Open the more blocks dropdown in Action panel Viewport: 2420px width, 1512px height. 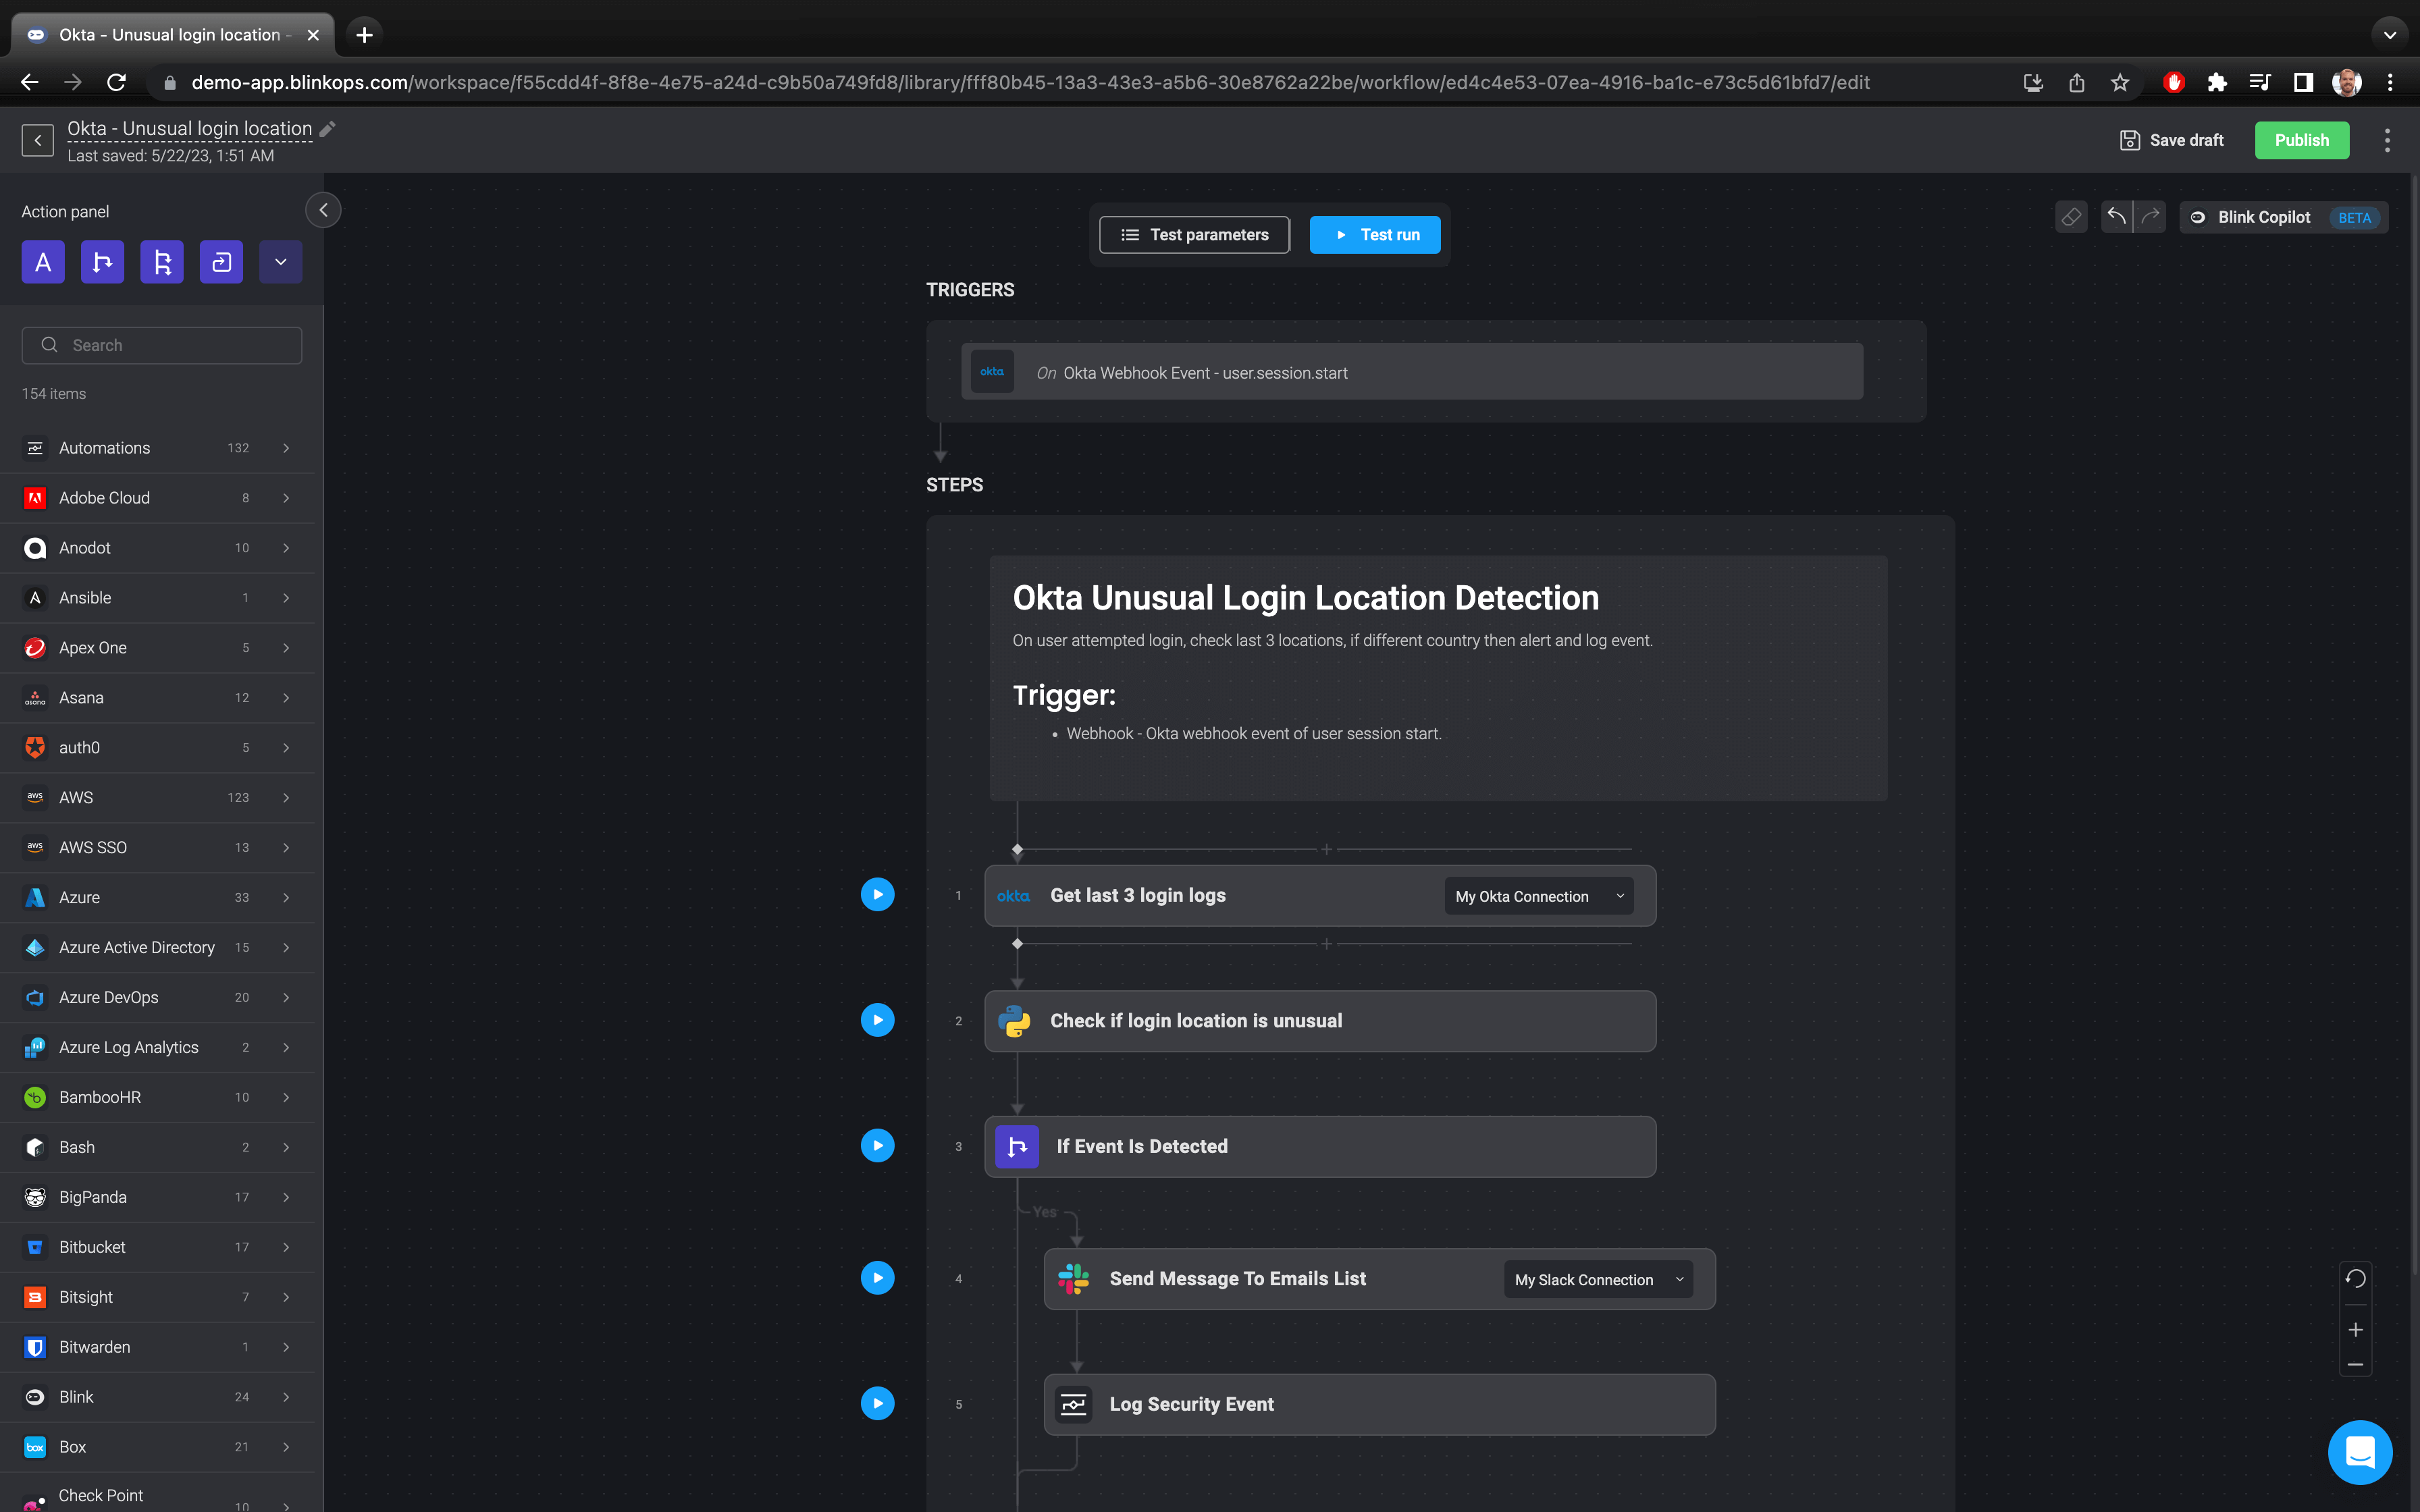pyautogui.click(x=281, y=262)
